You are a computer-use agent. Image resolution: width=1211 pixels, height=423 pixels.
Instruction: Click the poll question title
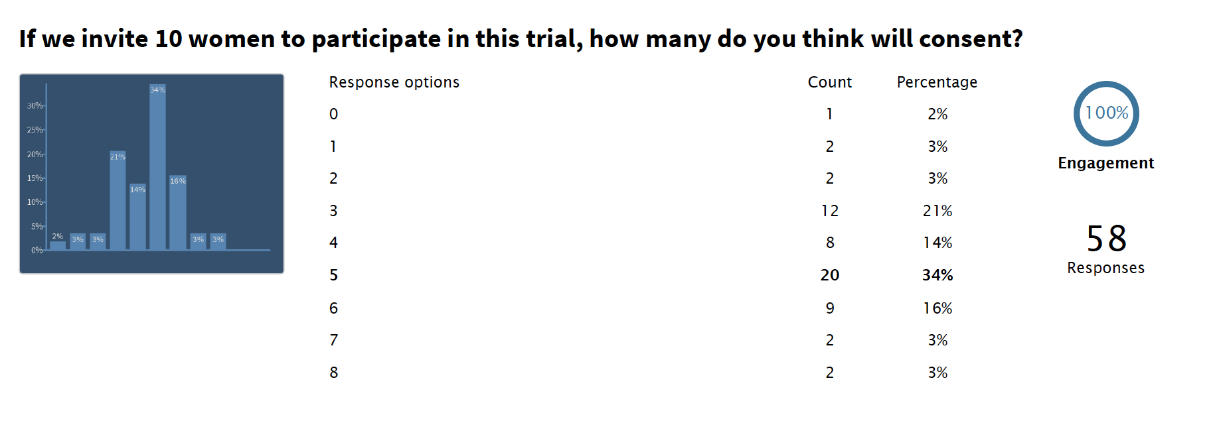tap(521, 39)
